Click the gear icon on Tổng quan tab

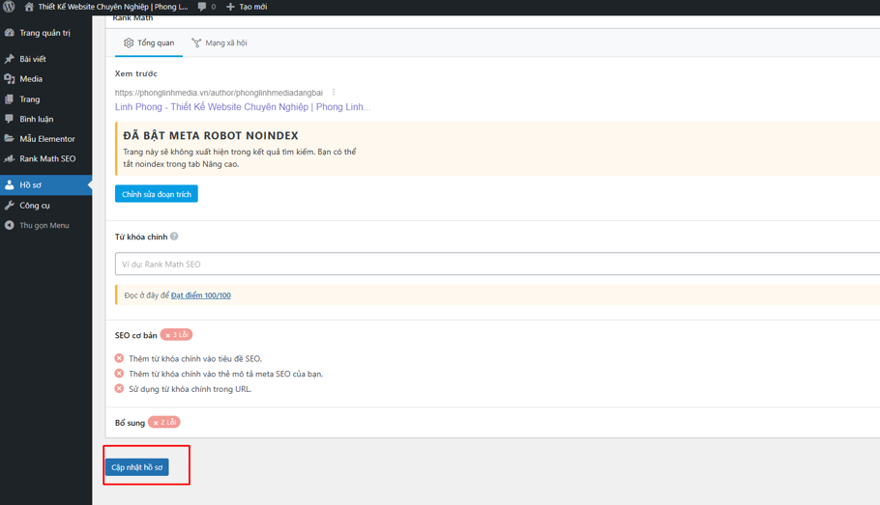point(129,42)
